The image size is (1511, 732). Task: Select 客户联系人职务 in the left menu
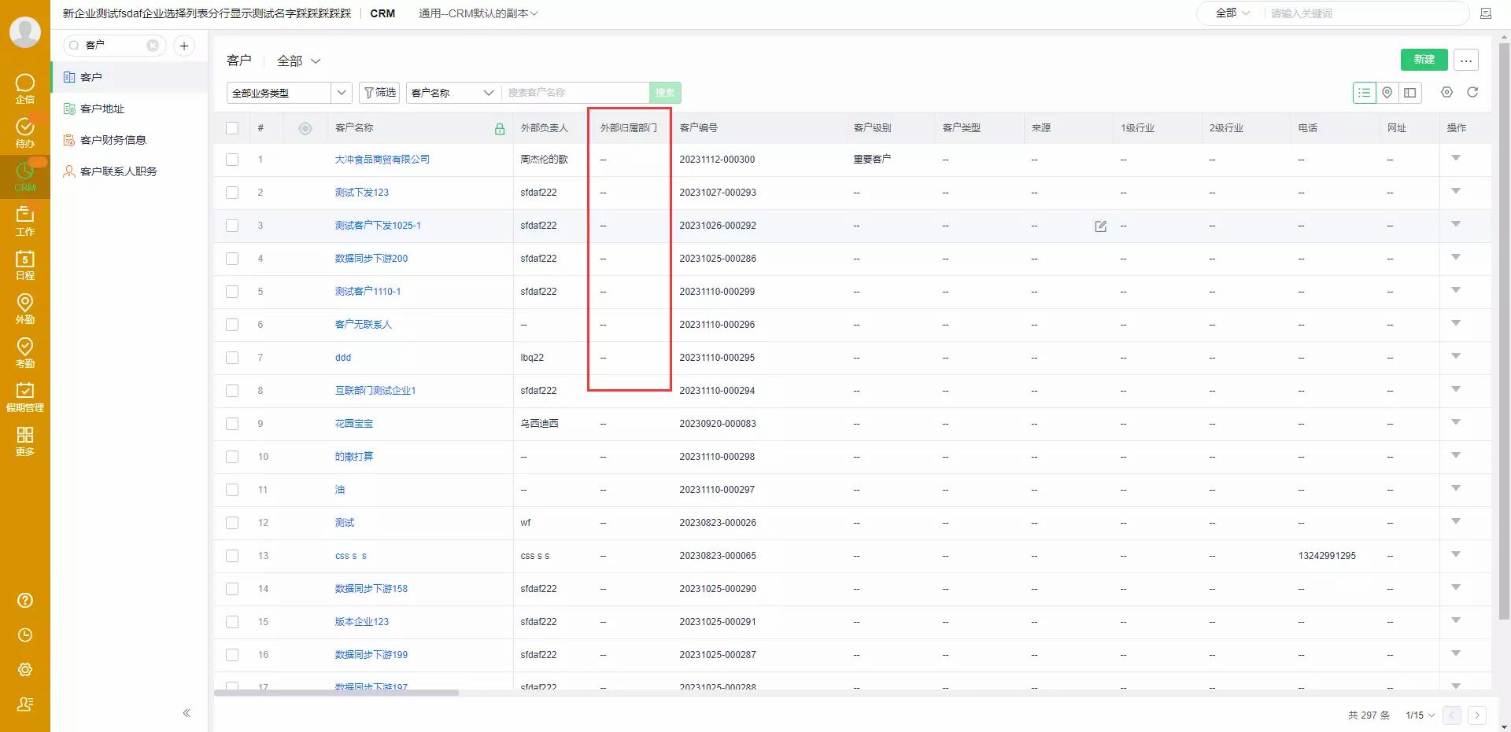click(130, 171)
